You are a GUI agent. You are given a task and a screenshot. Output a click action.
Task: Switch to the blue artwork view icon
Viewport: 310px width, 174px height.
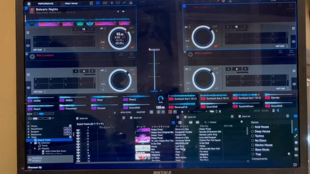pyautogui.click(x=173, y=122)
